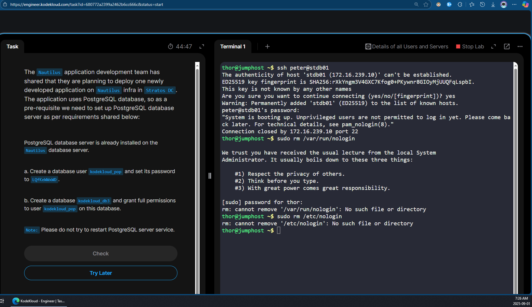The image size is (532, 307).
Task: Grab the panel divider resize handle
Action: click(x=210, y=176)
